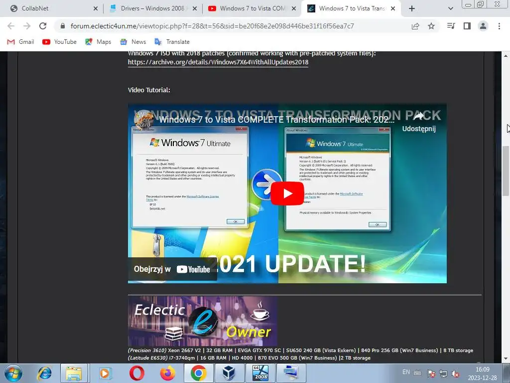Share this page from the address bar
510x383 pixels.
(415, 26)
